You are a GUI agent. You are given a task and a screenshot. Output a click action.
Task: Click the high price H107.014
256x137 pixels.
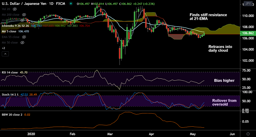click(97, 4)
